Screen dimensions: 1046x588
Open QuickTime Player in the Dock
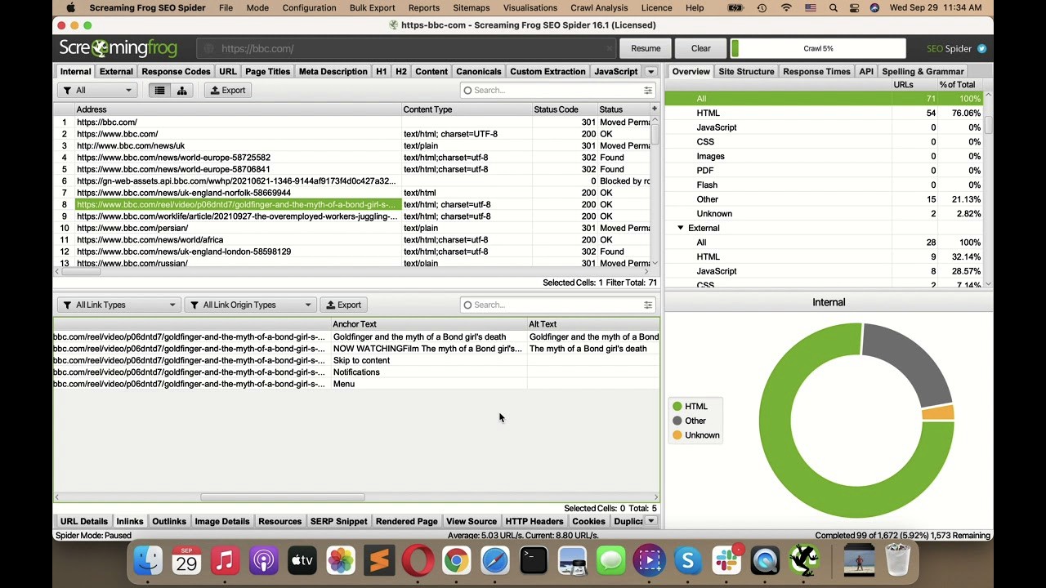[x=765, y=561]
